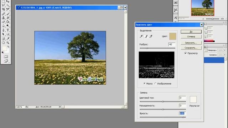Click Navigator zoom out small mountains icon
Image resolution: width=228 pixels, height=128 pixels.
click(x=203, y=19)
